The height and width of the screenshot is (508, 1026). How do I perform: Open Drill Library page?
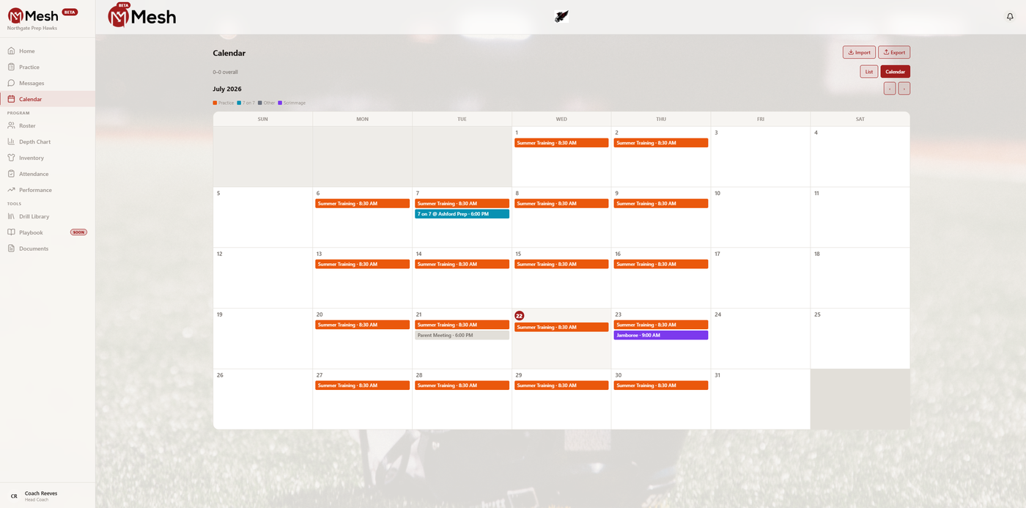pos(48,216)
